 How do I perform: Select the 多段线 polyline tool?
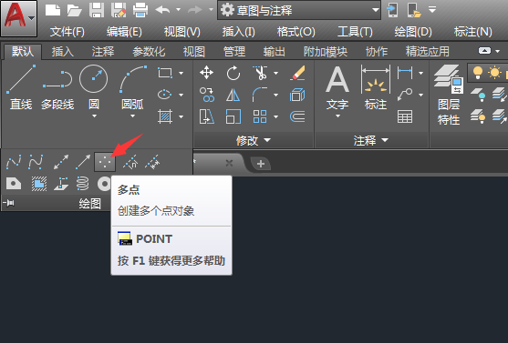point(57,87)
